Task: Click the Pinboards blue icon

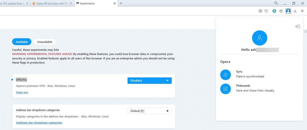Action: [x=225, y=89]
